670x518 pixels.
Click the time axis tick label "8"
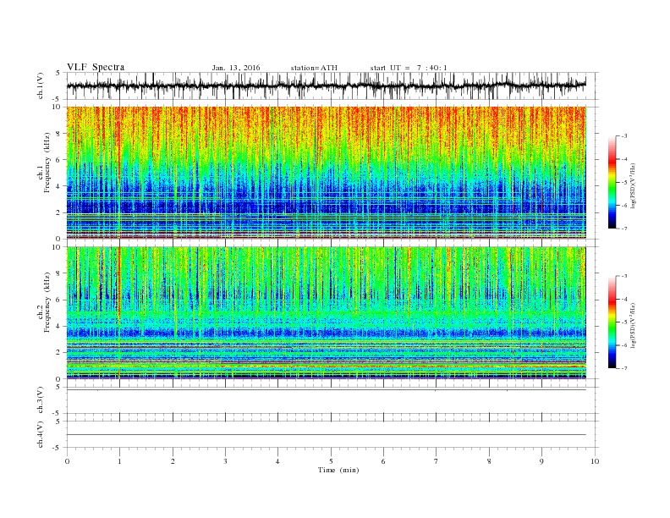click(489, 461)
